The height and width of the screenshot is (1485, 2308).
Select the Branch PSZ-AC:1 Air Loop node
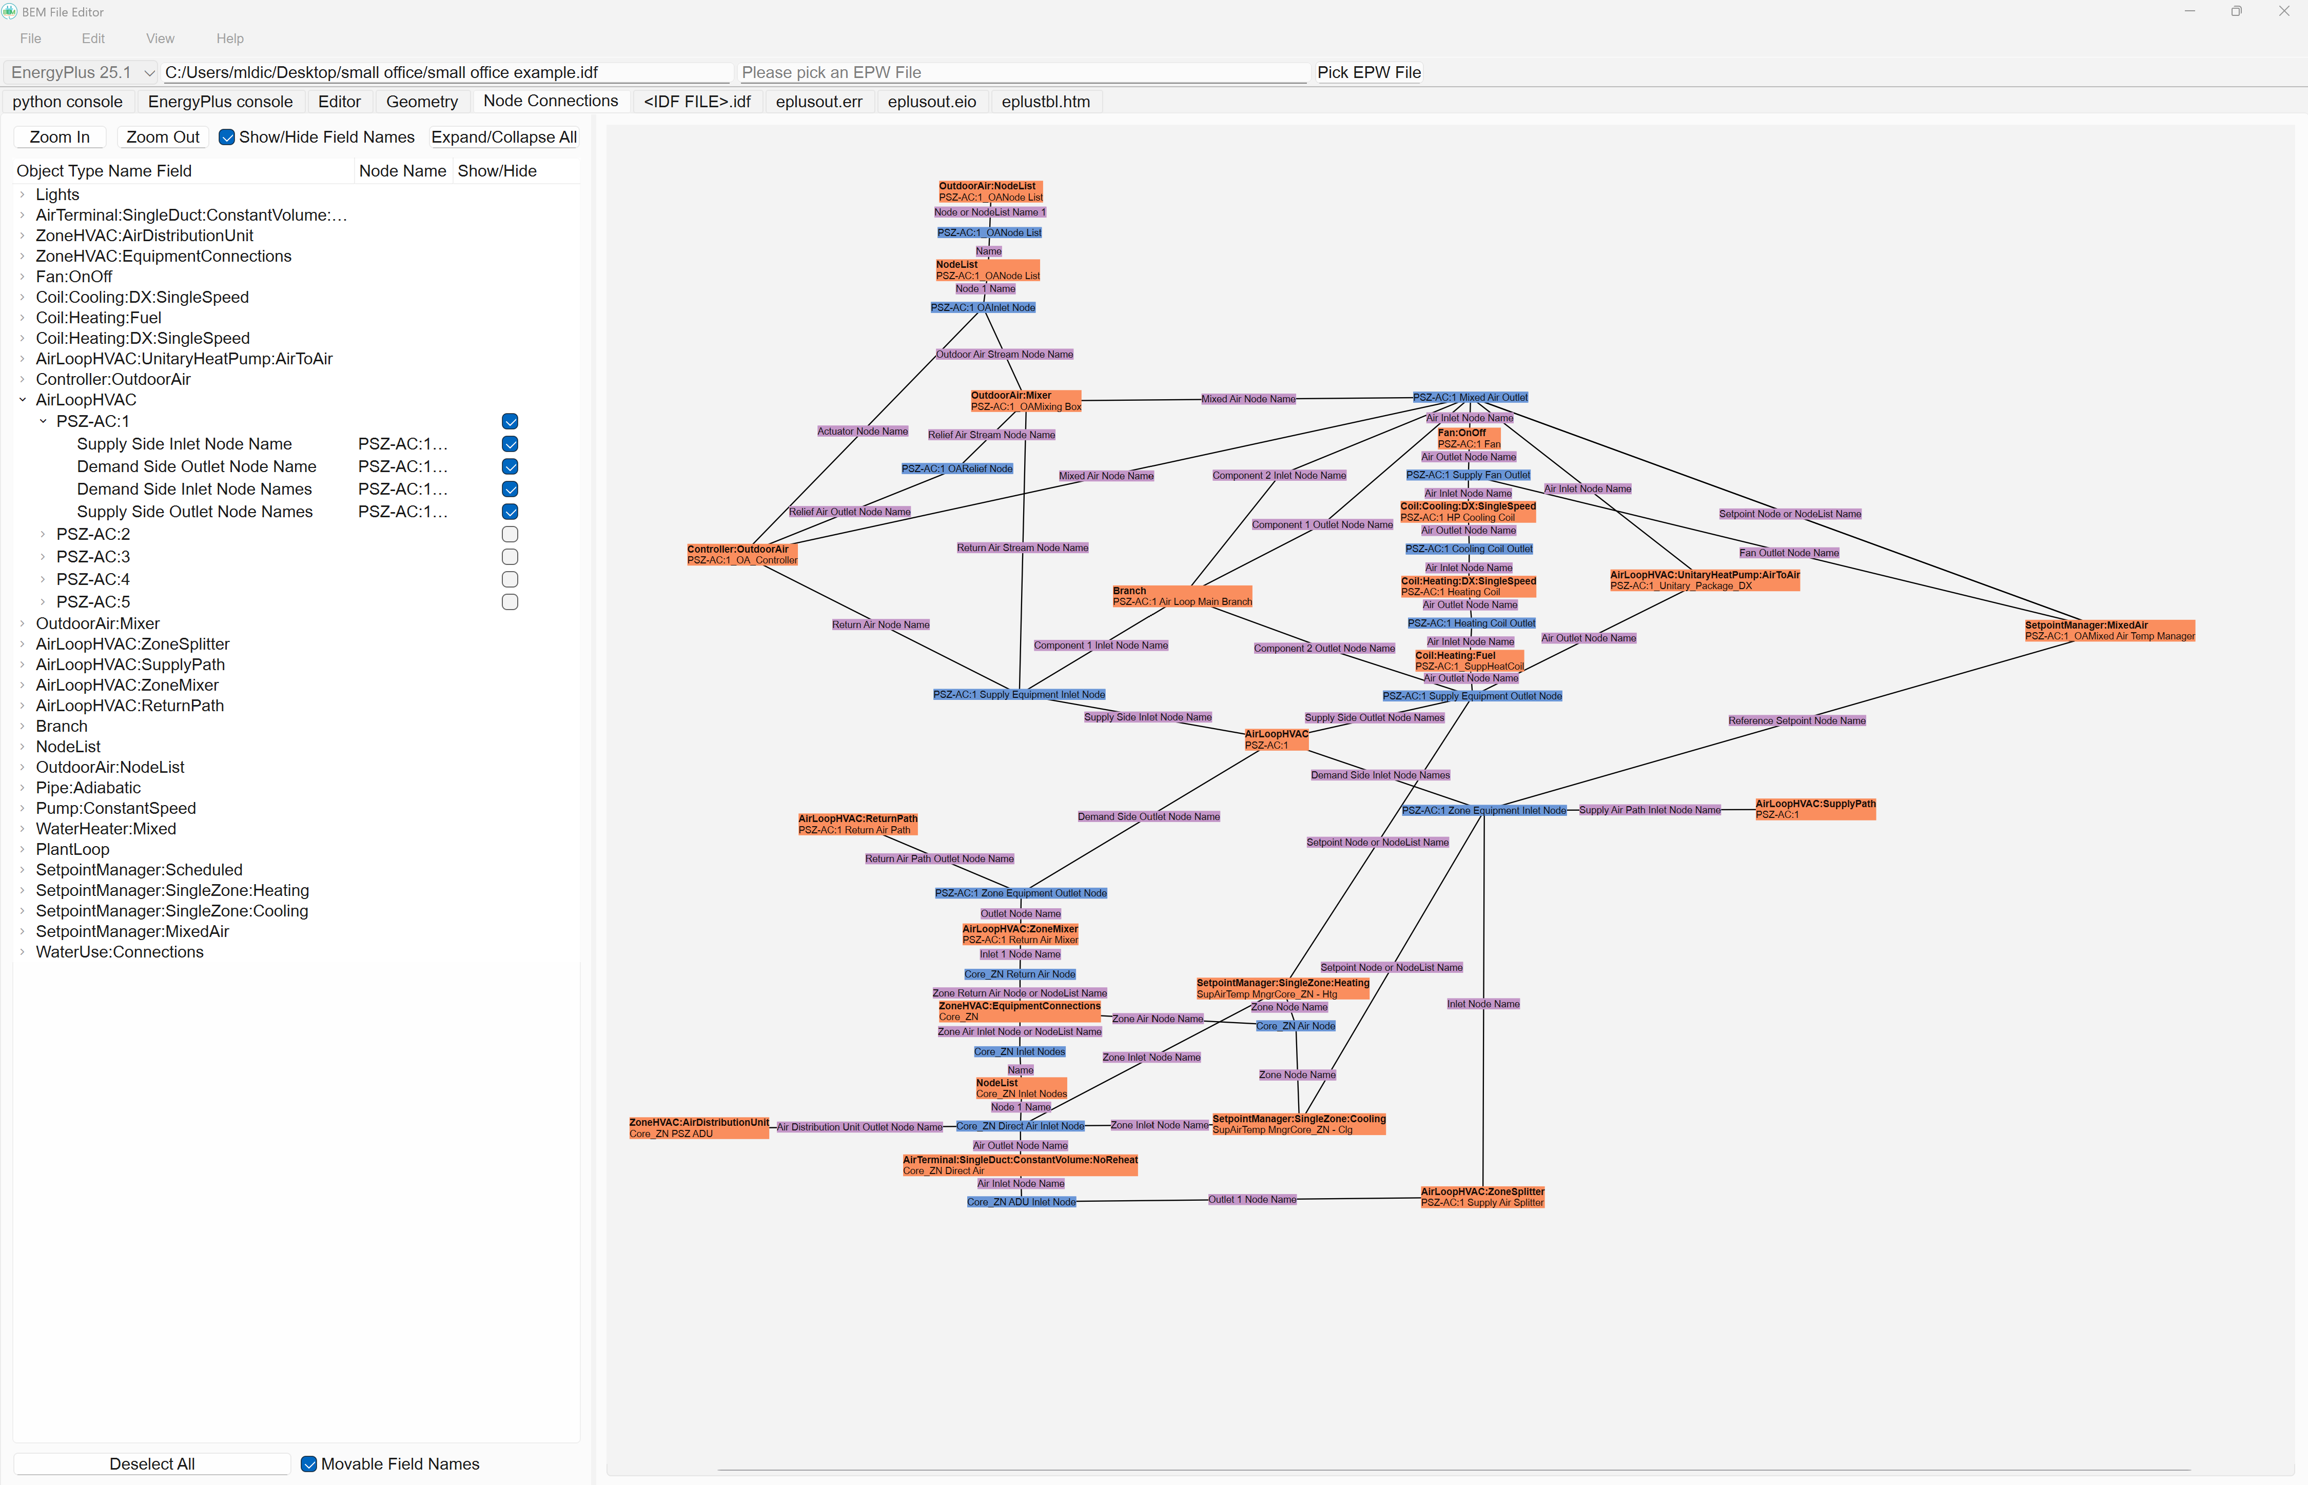[1182, 596]
